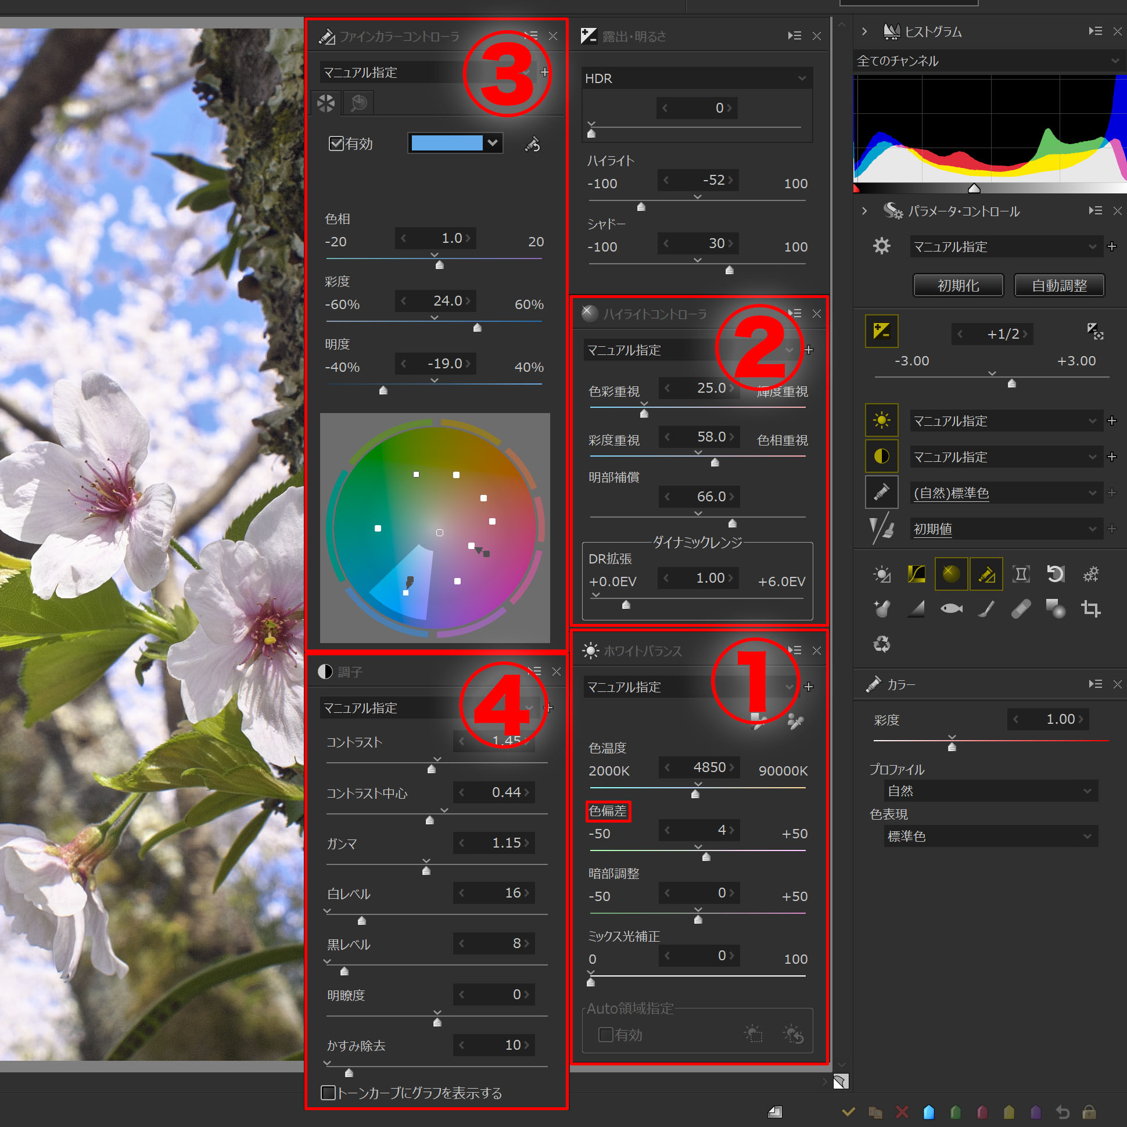Click the exposure bias tool icon

(881, 331)
